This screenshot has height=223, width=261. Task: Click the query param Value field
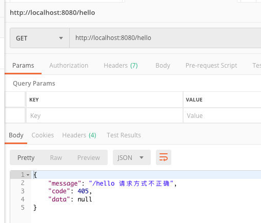[x=222, y=116]
